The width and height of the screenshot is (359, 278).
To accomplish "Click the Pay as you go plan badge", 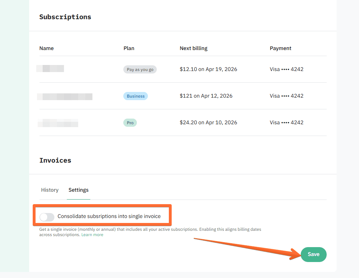I will (140, 69).
